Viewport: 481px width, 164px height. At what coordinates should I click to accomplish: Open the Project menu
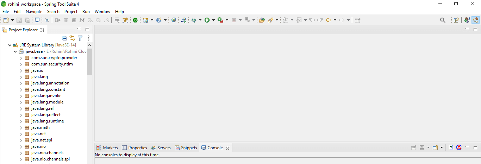tap(71, 12)
